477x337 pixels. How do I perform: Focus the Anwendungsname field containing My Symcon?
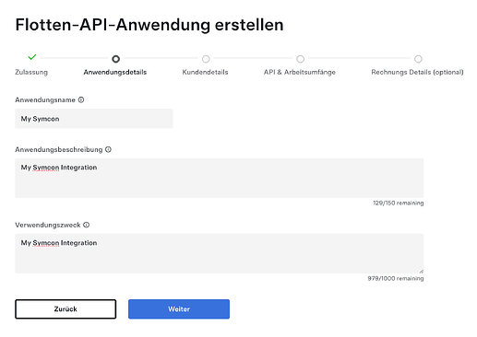click(x=94, y=119)
